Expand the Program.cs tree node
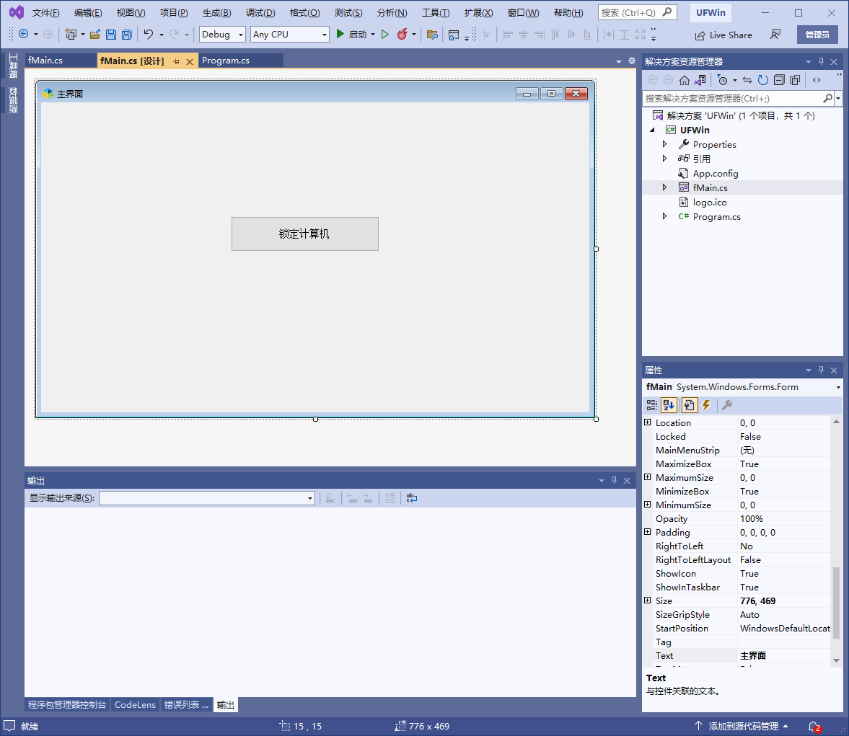This screenshot has height=736, width=849. (664, 216)
